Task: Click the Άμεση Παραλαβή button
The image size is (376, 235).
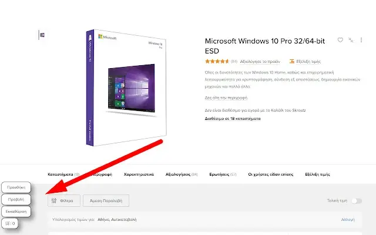Action: tap(106, 201)
